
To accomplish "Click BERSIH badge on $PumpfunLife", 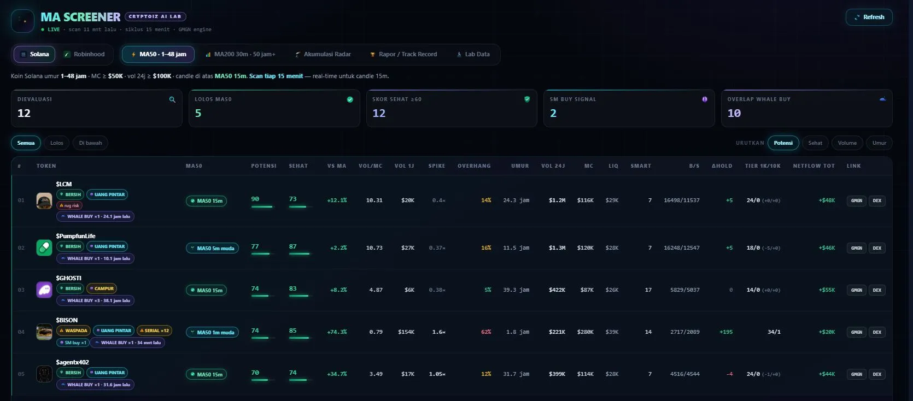I will pyautogui.click(x=71, y=246).
